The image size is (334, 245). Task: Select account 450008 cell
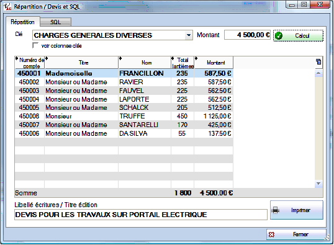click(x=30, y=116)
